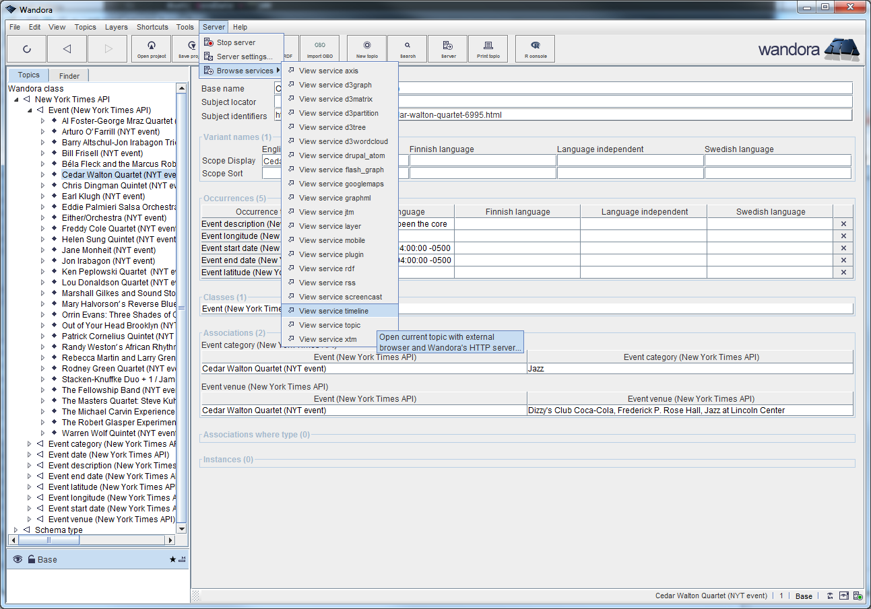
Task: Choose Stop server from Server menu
Action: coord(236,42)
